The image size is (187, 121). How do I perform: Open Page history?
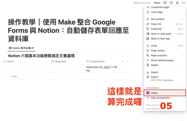165,51
